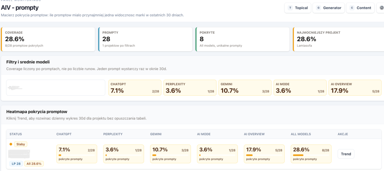The image size is (384, 171).
Task: Click the ALL MODELS column header
Action: (x=300, y=134)
